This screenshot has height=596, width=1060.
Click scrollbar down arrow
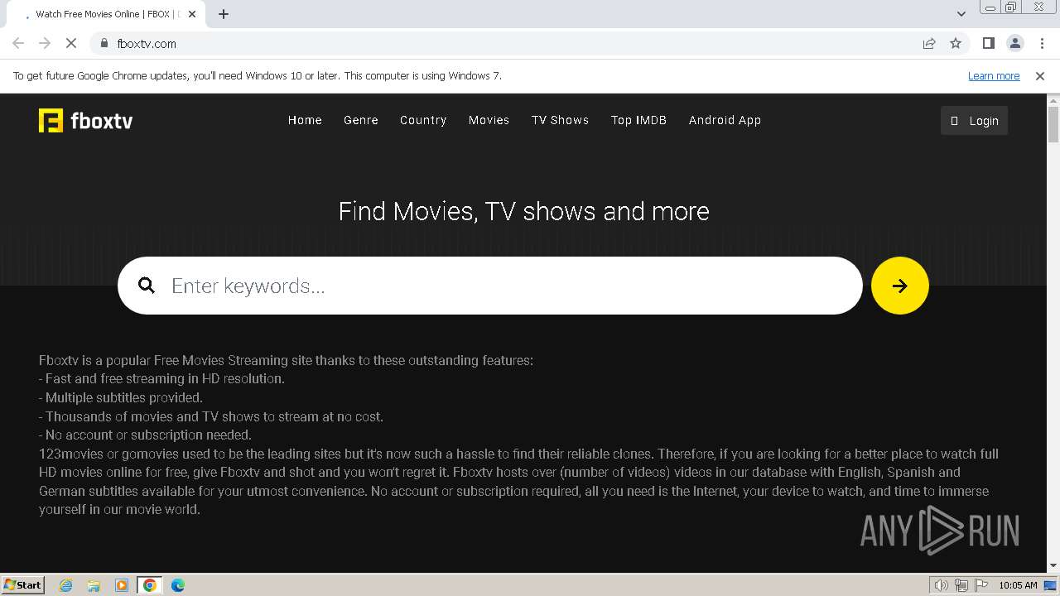point(1053,565)
